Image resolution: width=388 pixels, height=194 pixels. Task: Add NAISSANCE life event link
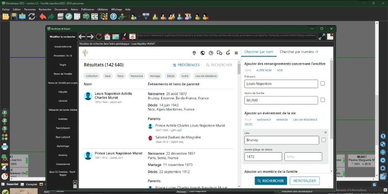(264, 120)
